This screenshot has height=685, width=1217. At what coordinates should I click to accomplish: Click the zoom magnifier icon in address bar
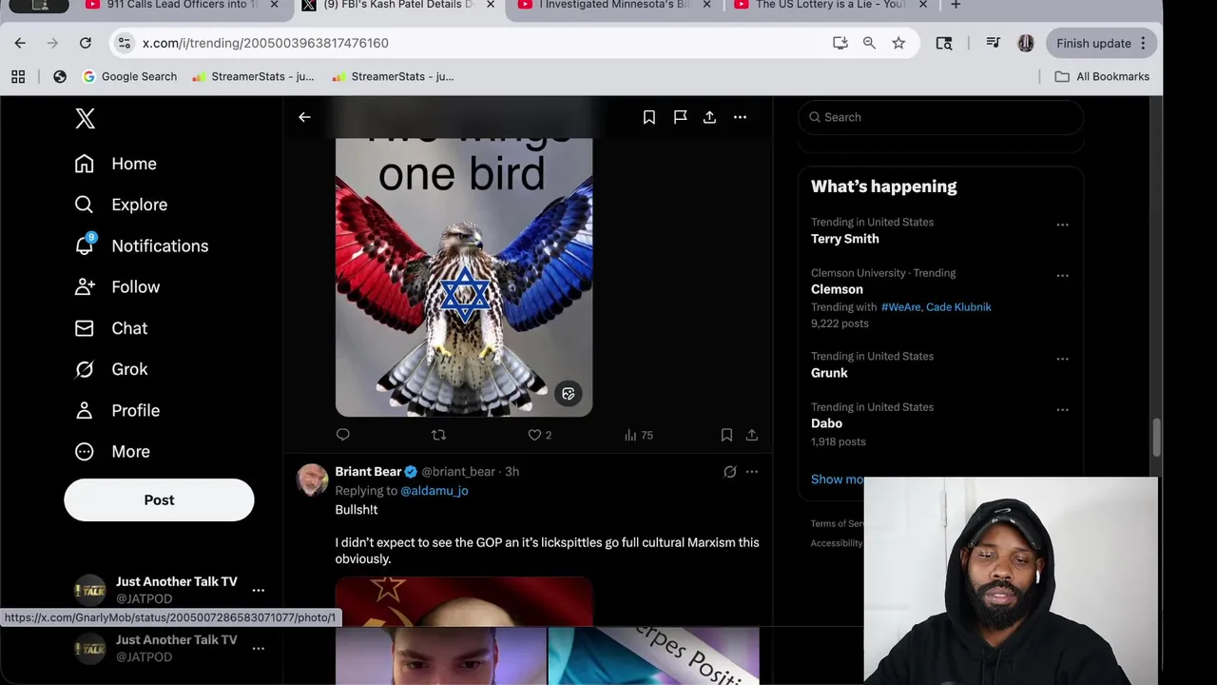click(x=869, y=43)
